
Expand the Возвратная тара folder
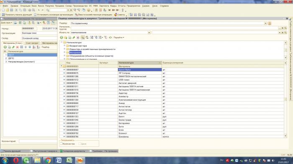[64, 45]
